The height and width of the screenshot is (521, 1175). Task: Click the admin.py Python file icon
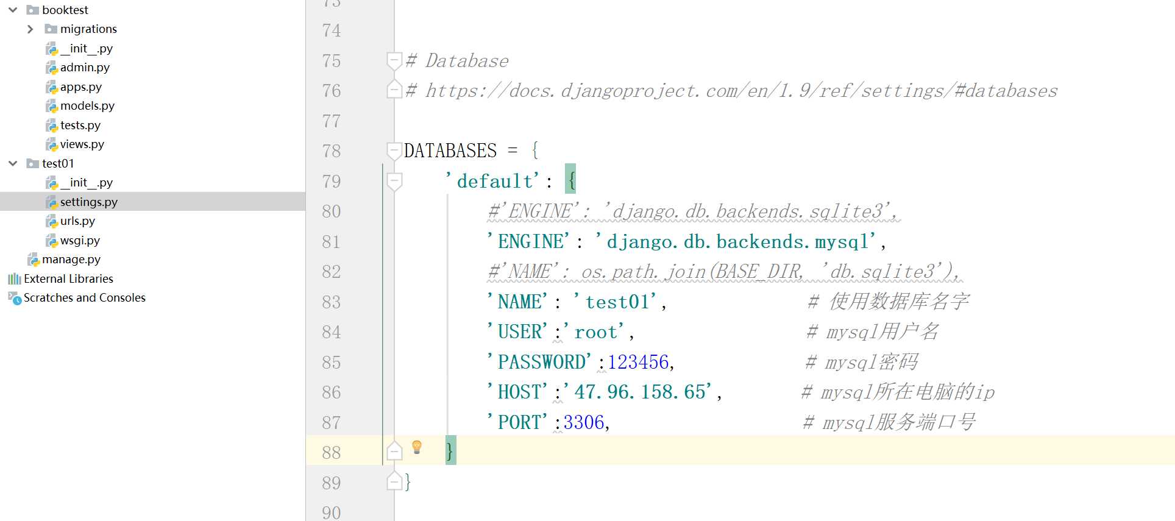(52, 68)
